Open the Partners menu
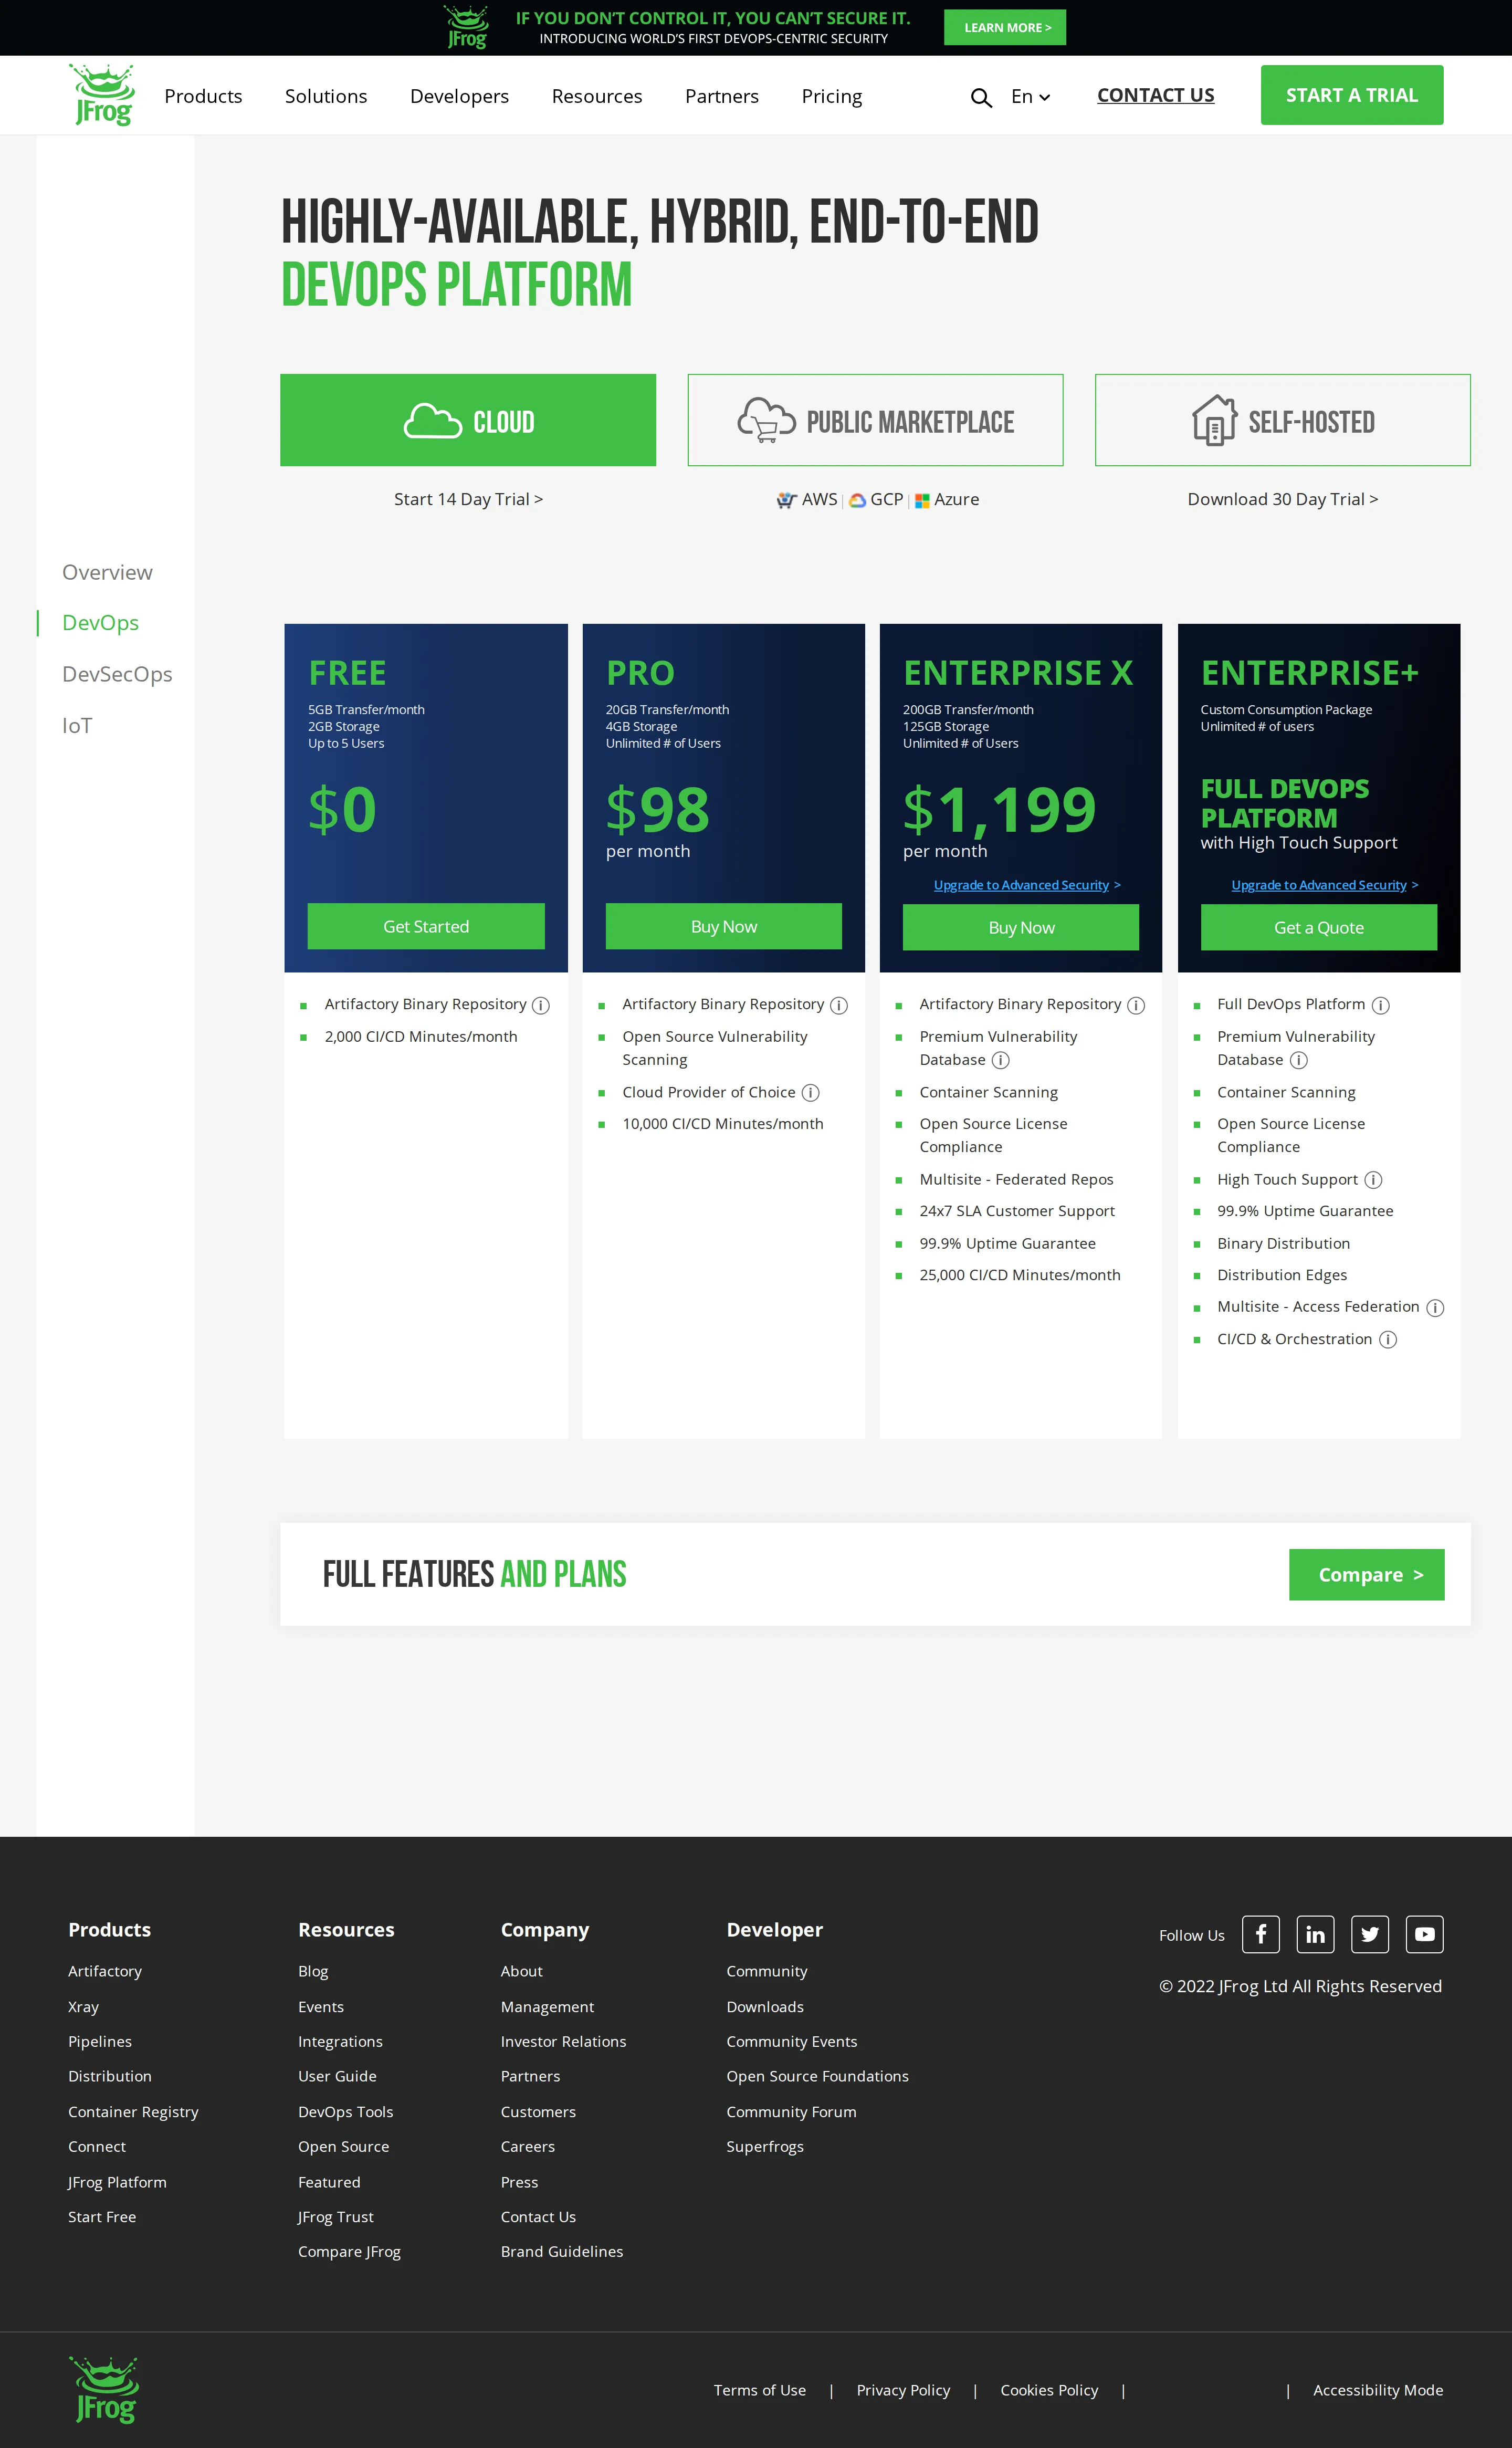 tap(722, 96)
